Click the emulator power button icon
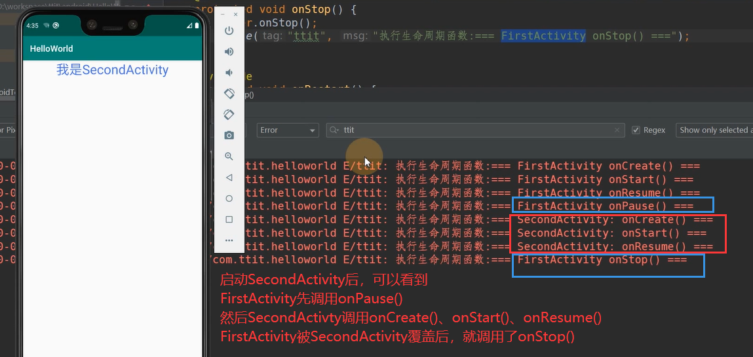Viewport: 753px width, 357px height. (229, 31)
